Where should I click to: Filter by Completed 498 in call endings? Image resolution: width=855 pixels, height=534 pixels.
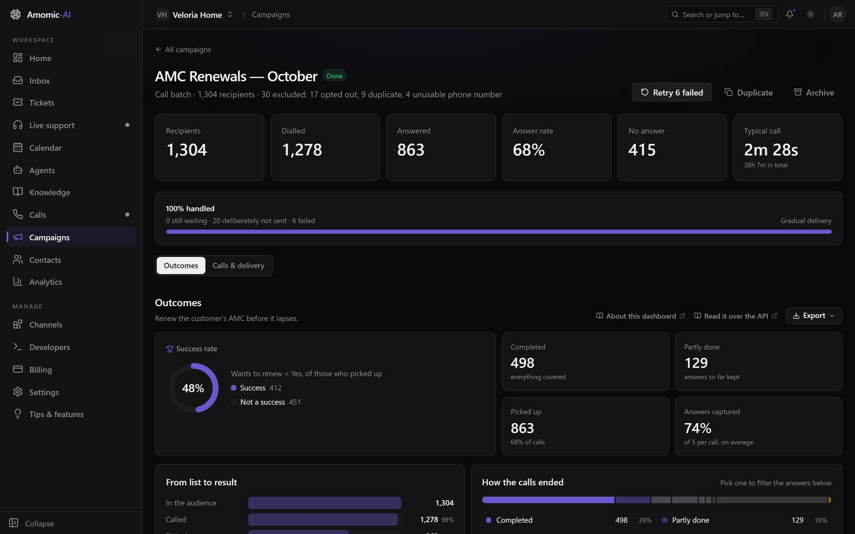coord(568,520)
